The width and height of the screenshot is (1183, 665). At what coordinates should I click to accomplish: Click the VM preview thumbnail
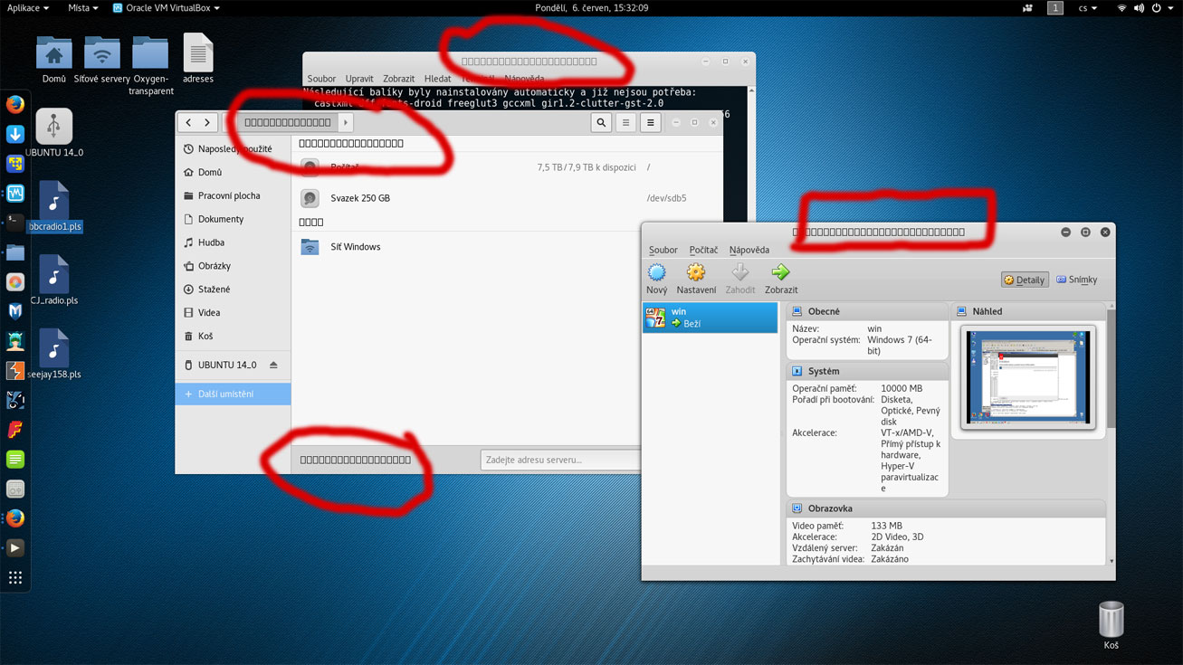point(1028,376)
